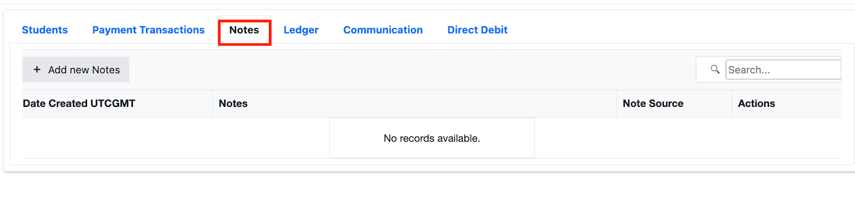Click the No records available message
This screenshot has height=201, width=855.
[x=432, y=138]
